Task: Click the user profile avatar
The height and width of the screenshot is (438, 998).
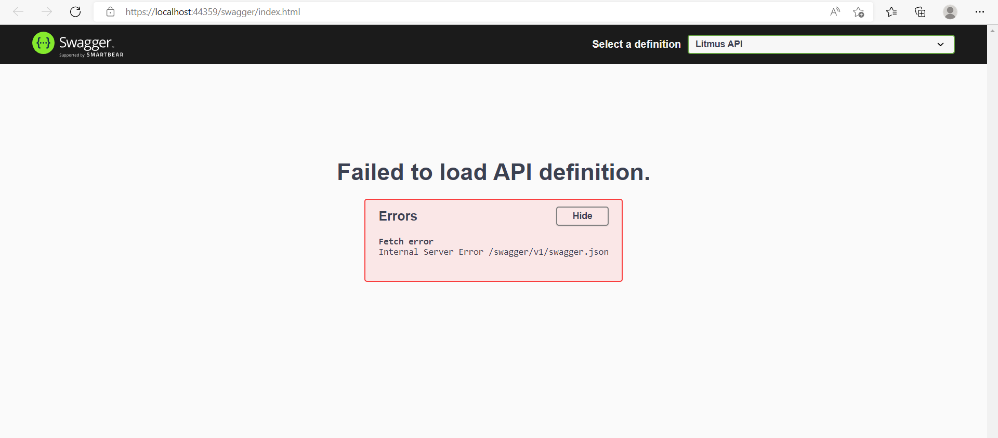Action: 950,12
